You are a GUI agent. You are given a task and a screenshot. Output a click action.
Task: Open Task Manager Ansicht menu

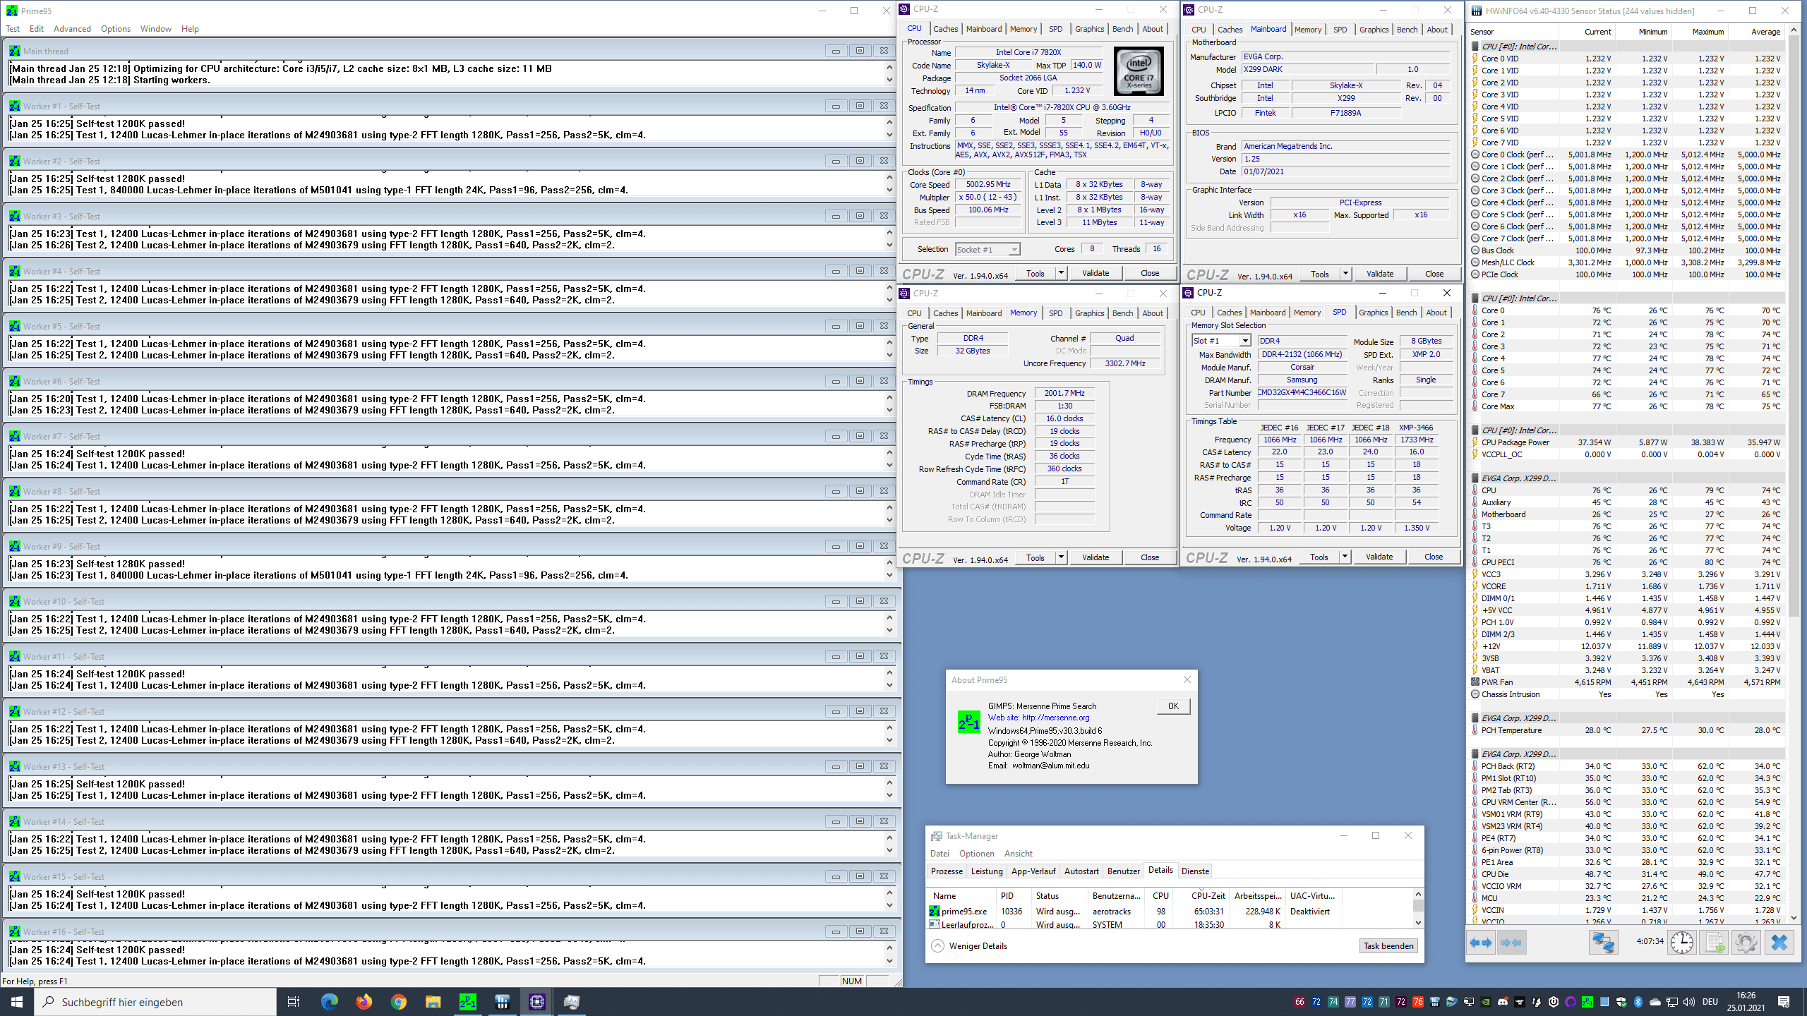(1018, 854)
